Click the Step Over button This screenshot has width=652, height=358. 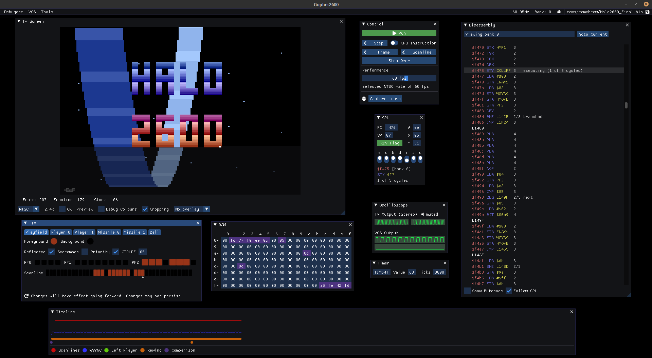(399, 61)
